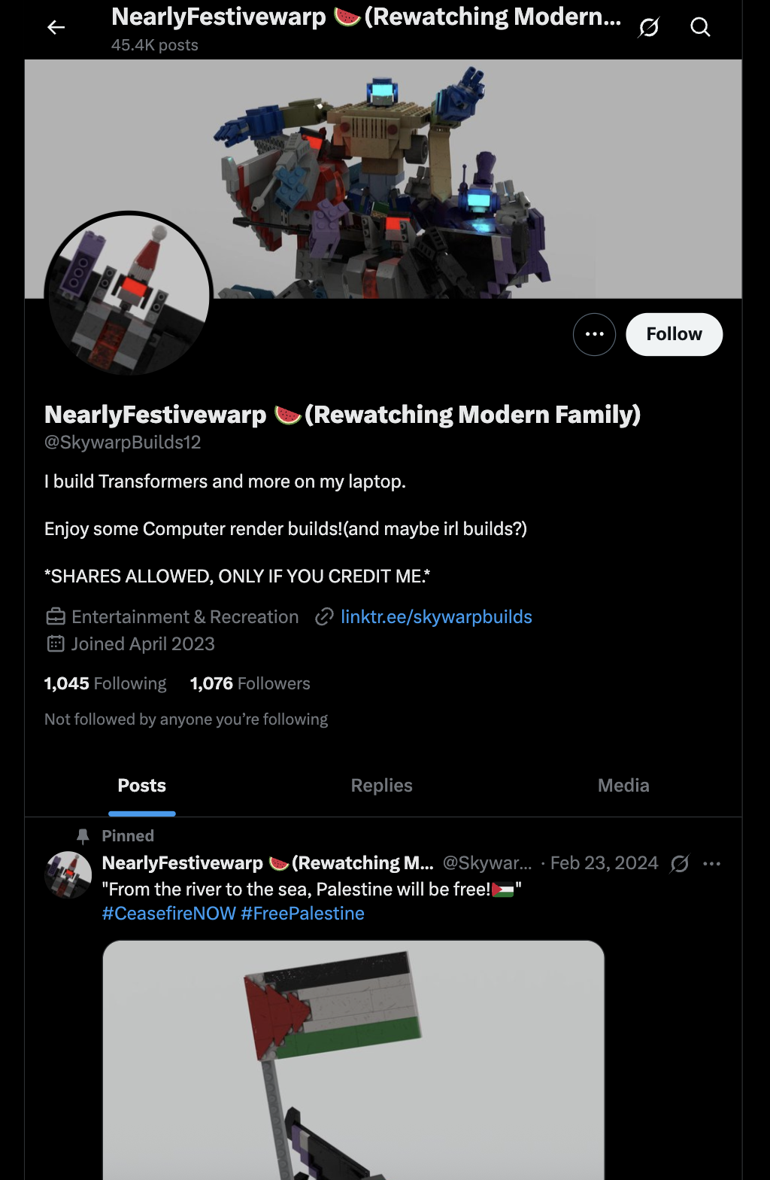Switch to the Replies tab

(381, 786)
